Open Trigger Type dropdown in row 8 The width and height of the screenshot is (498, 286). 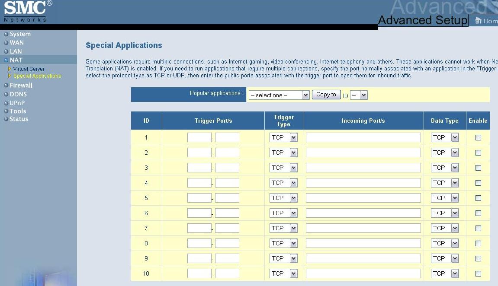coord(284,243)
